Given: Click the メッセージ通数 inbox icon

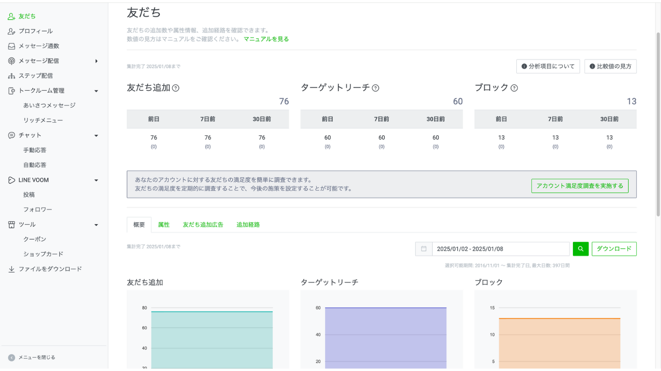Looking at the screenshot, I should tap(12, 46).
